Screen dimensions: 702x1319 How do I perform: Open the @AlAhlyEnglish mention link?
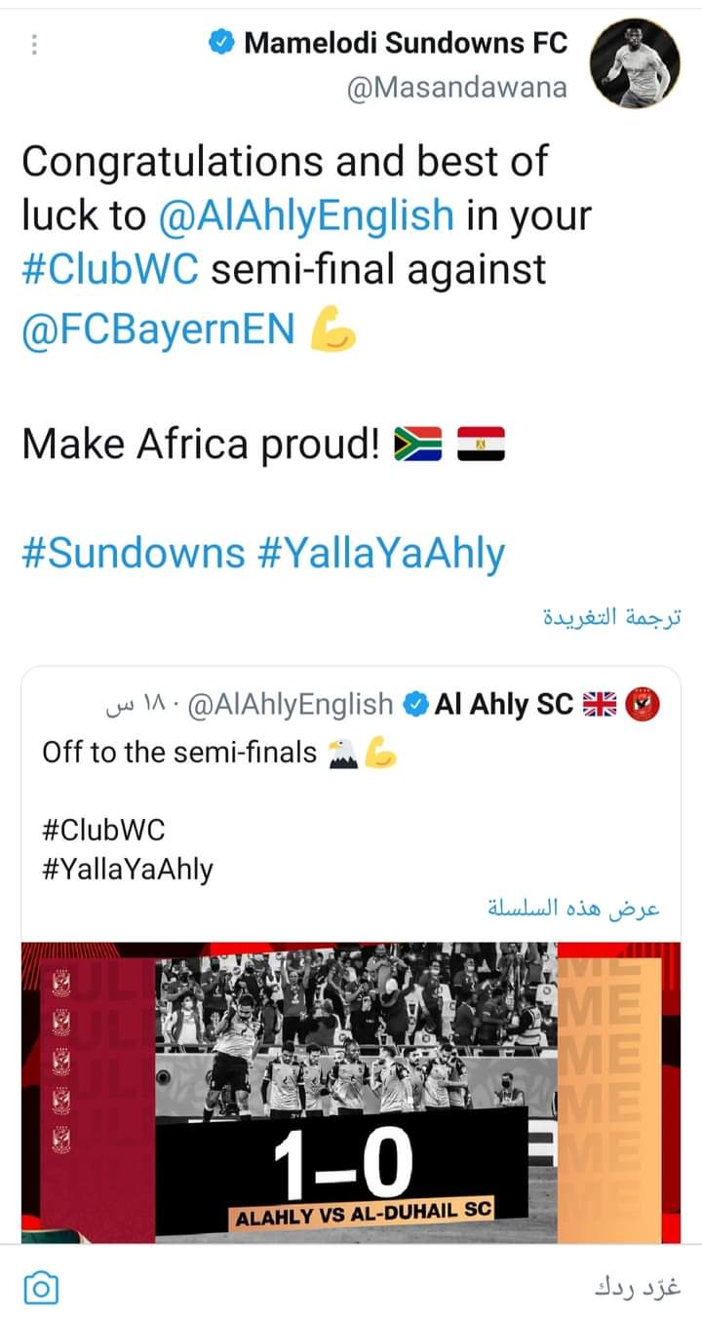(x=304, y=215)
